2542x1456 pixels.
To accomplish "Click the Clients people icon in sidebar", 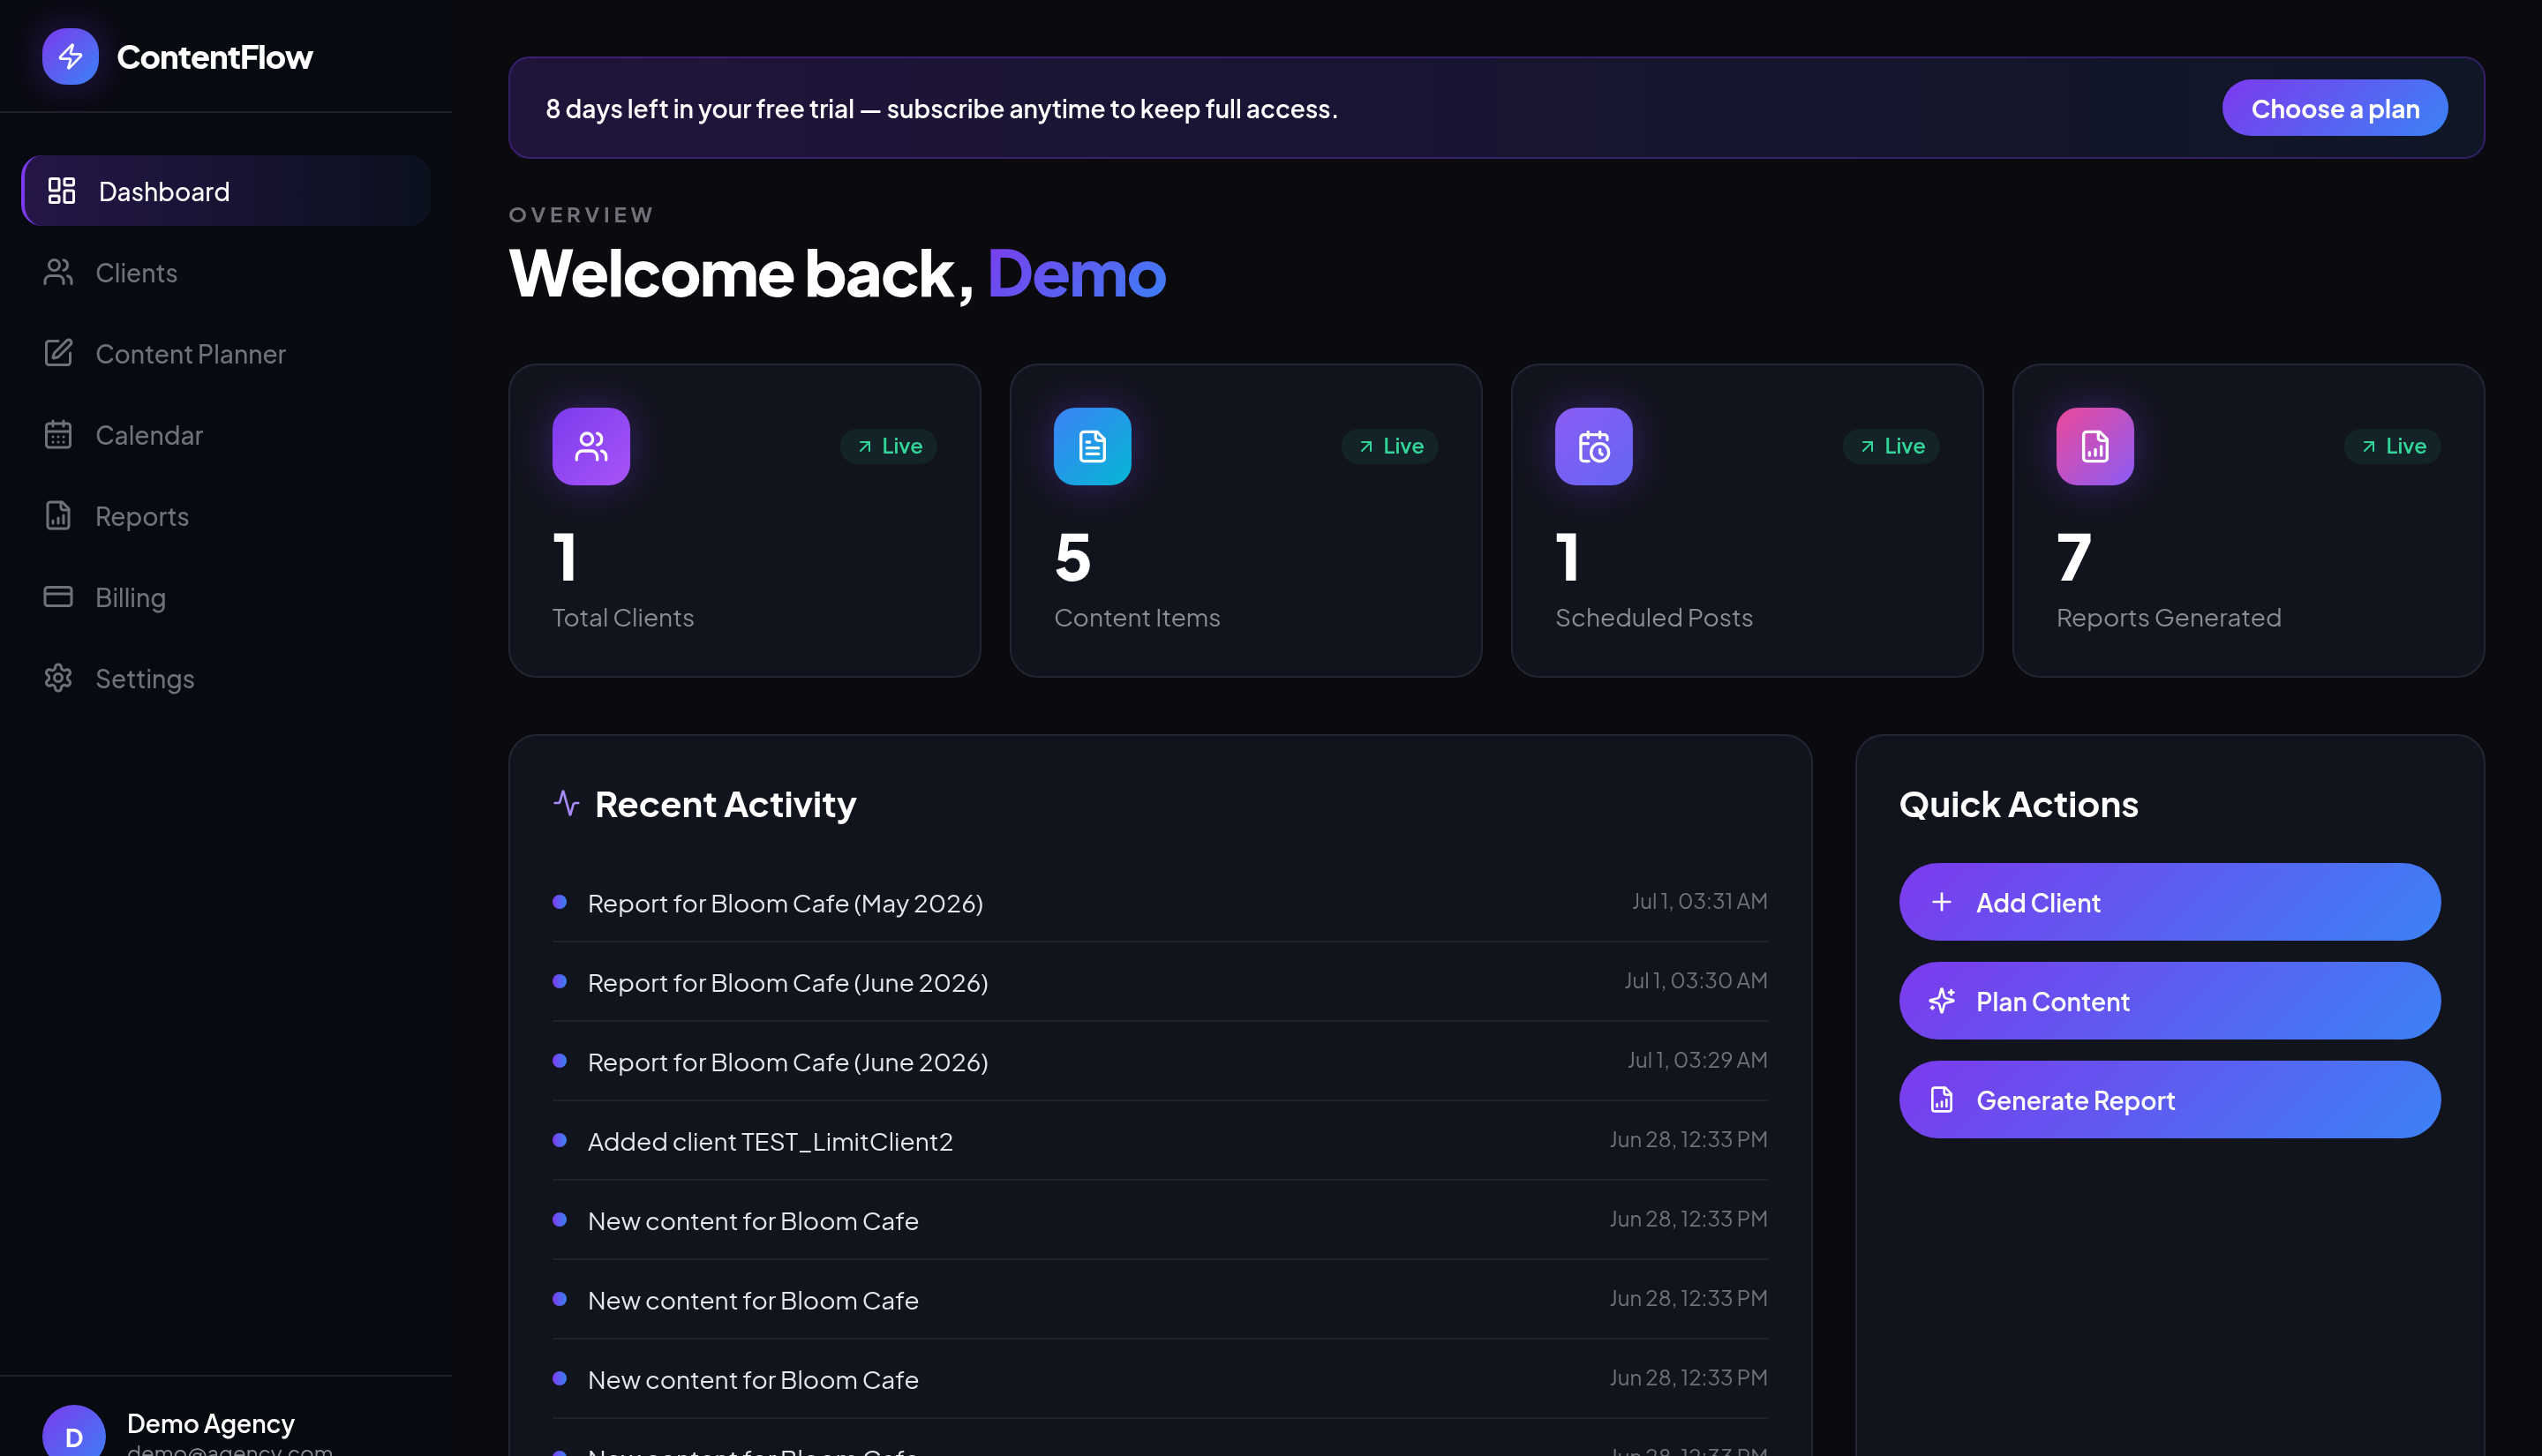I will pyautogui.click(x=58, y=272).
